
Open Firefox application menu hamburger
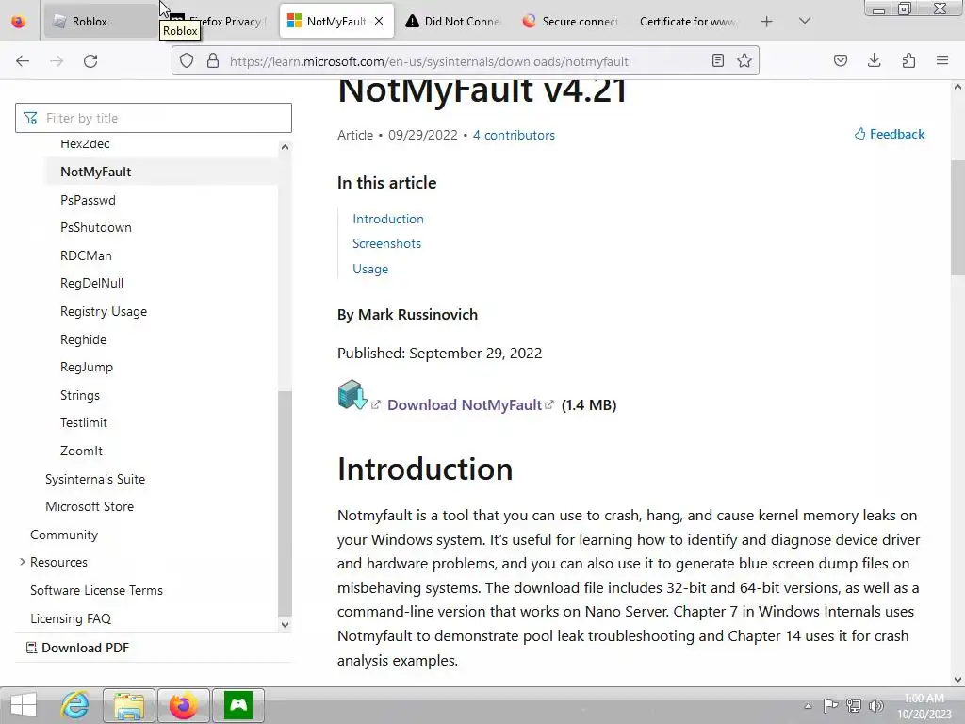click(x=942, y=60)
